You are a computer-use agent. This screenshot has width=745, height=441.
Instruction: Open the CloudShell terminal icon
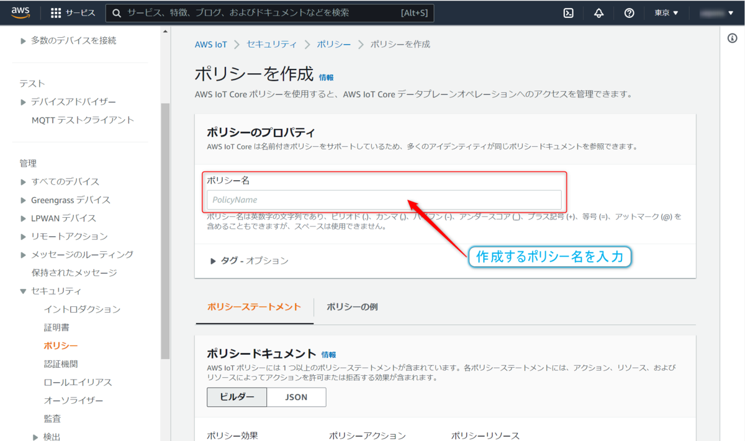coord(568,13)
